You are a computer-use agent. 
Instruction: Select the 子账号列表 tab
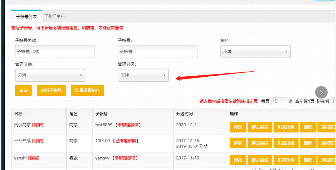click(x=26, y=16)
